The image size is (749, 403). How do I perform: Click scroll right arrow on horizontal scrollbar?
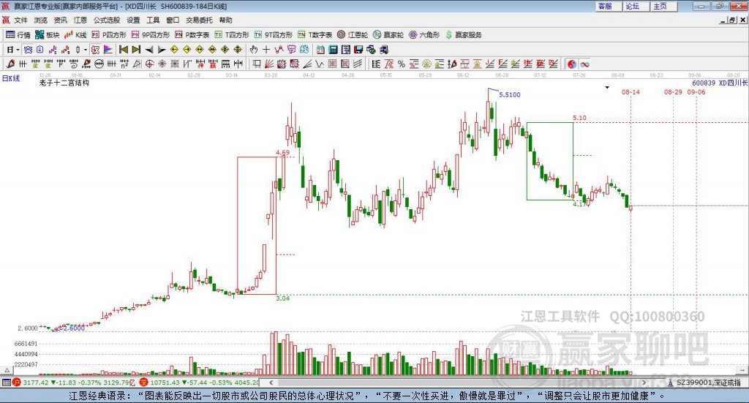tap(644, 383)
